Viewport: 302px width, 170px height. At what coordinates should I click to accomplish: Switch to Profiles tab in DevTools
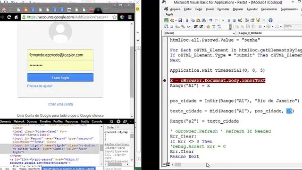click(58, 121)
